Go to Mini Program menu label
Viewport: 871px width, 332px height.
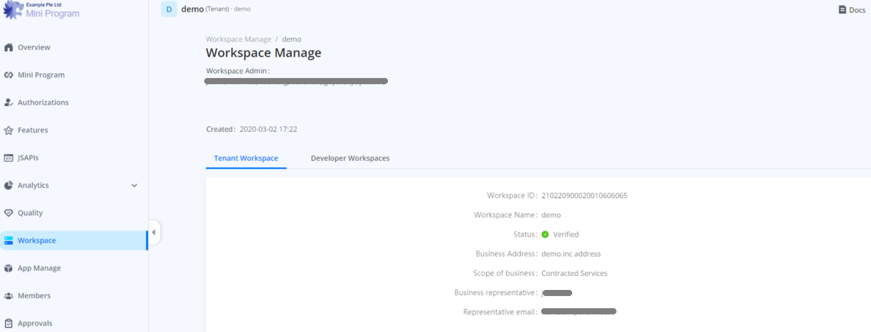click(41, 75)
